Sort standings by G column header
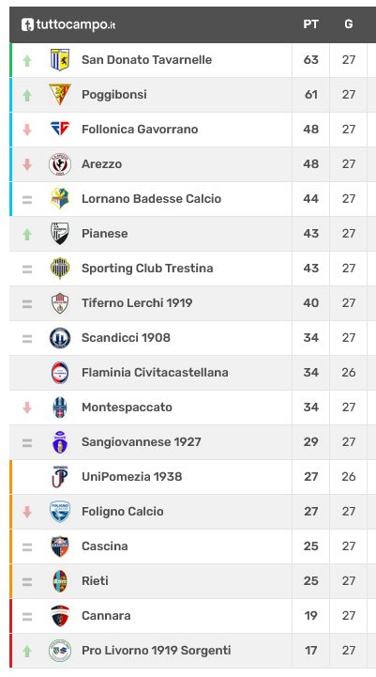Image resolution: width=376 pixels, height=677 pixels. point(349,24)
